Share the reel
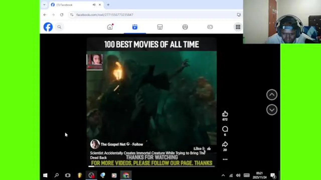The image size is (321, 180). [x=225, y=144]
